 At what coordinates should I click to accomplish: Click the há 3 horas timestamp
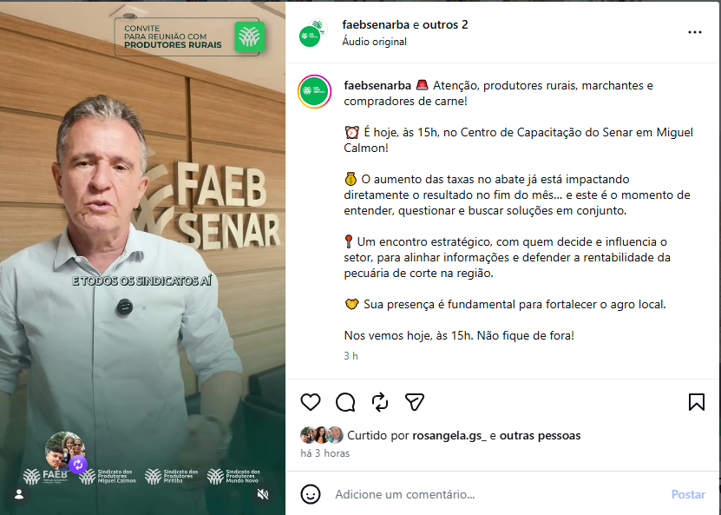324,453
